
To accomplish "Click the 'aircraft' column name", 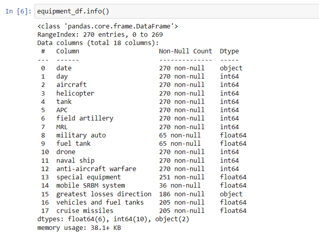I will point(71,85).
